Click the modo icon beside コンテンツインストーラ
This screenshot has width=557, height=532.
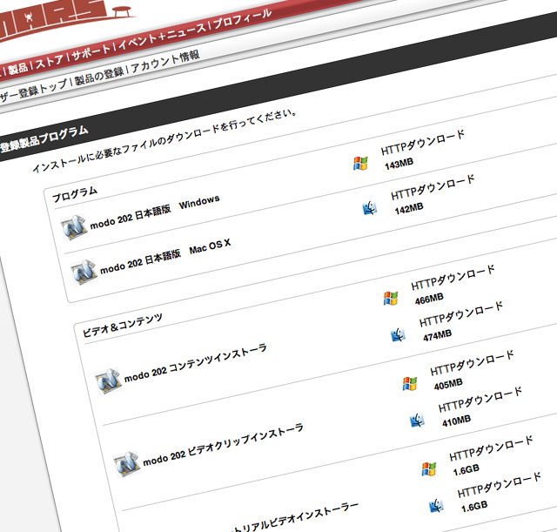point(108,381)
